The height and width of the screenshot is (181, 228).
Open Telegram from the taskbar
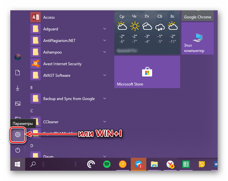(x=139, y=164)
